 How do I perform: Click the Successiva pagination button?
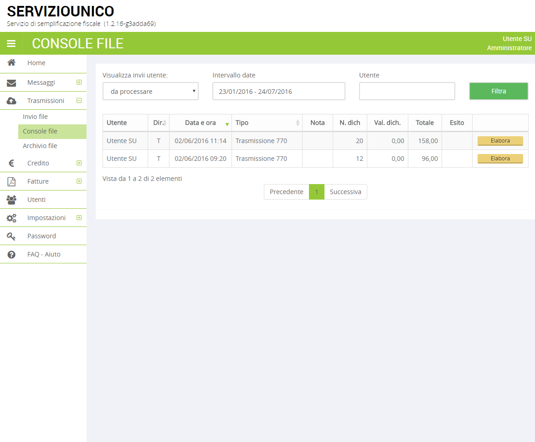click(345, 192)
